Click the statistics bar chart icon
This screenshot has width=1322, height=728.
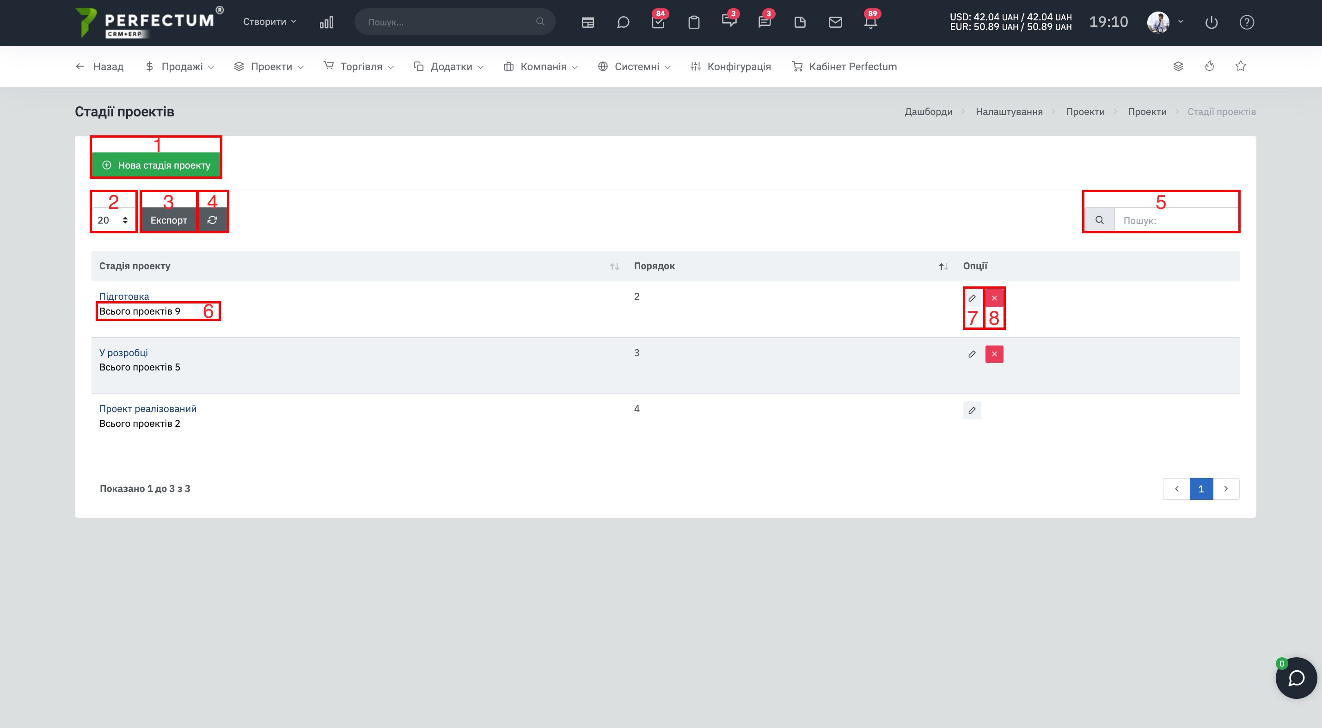[326, 22]
